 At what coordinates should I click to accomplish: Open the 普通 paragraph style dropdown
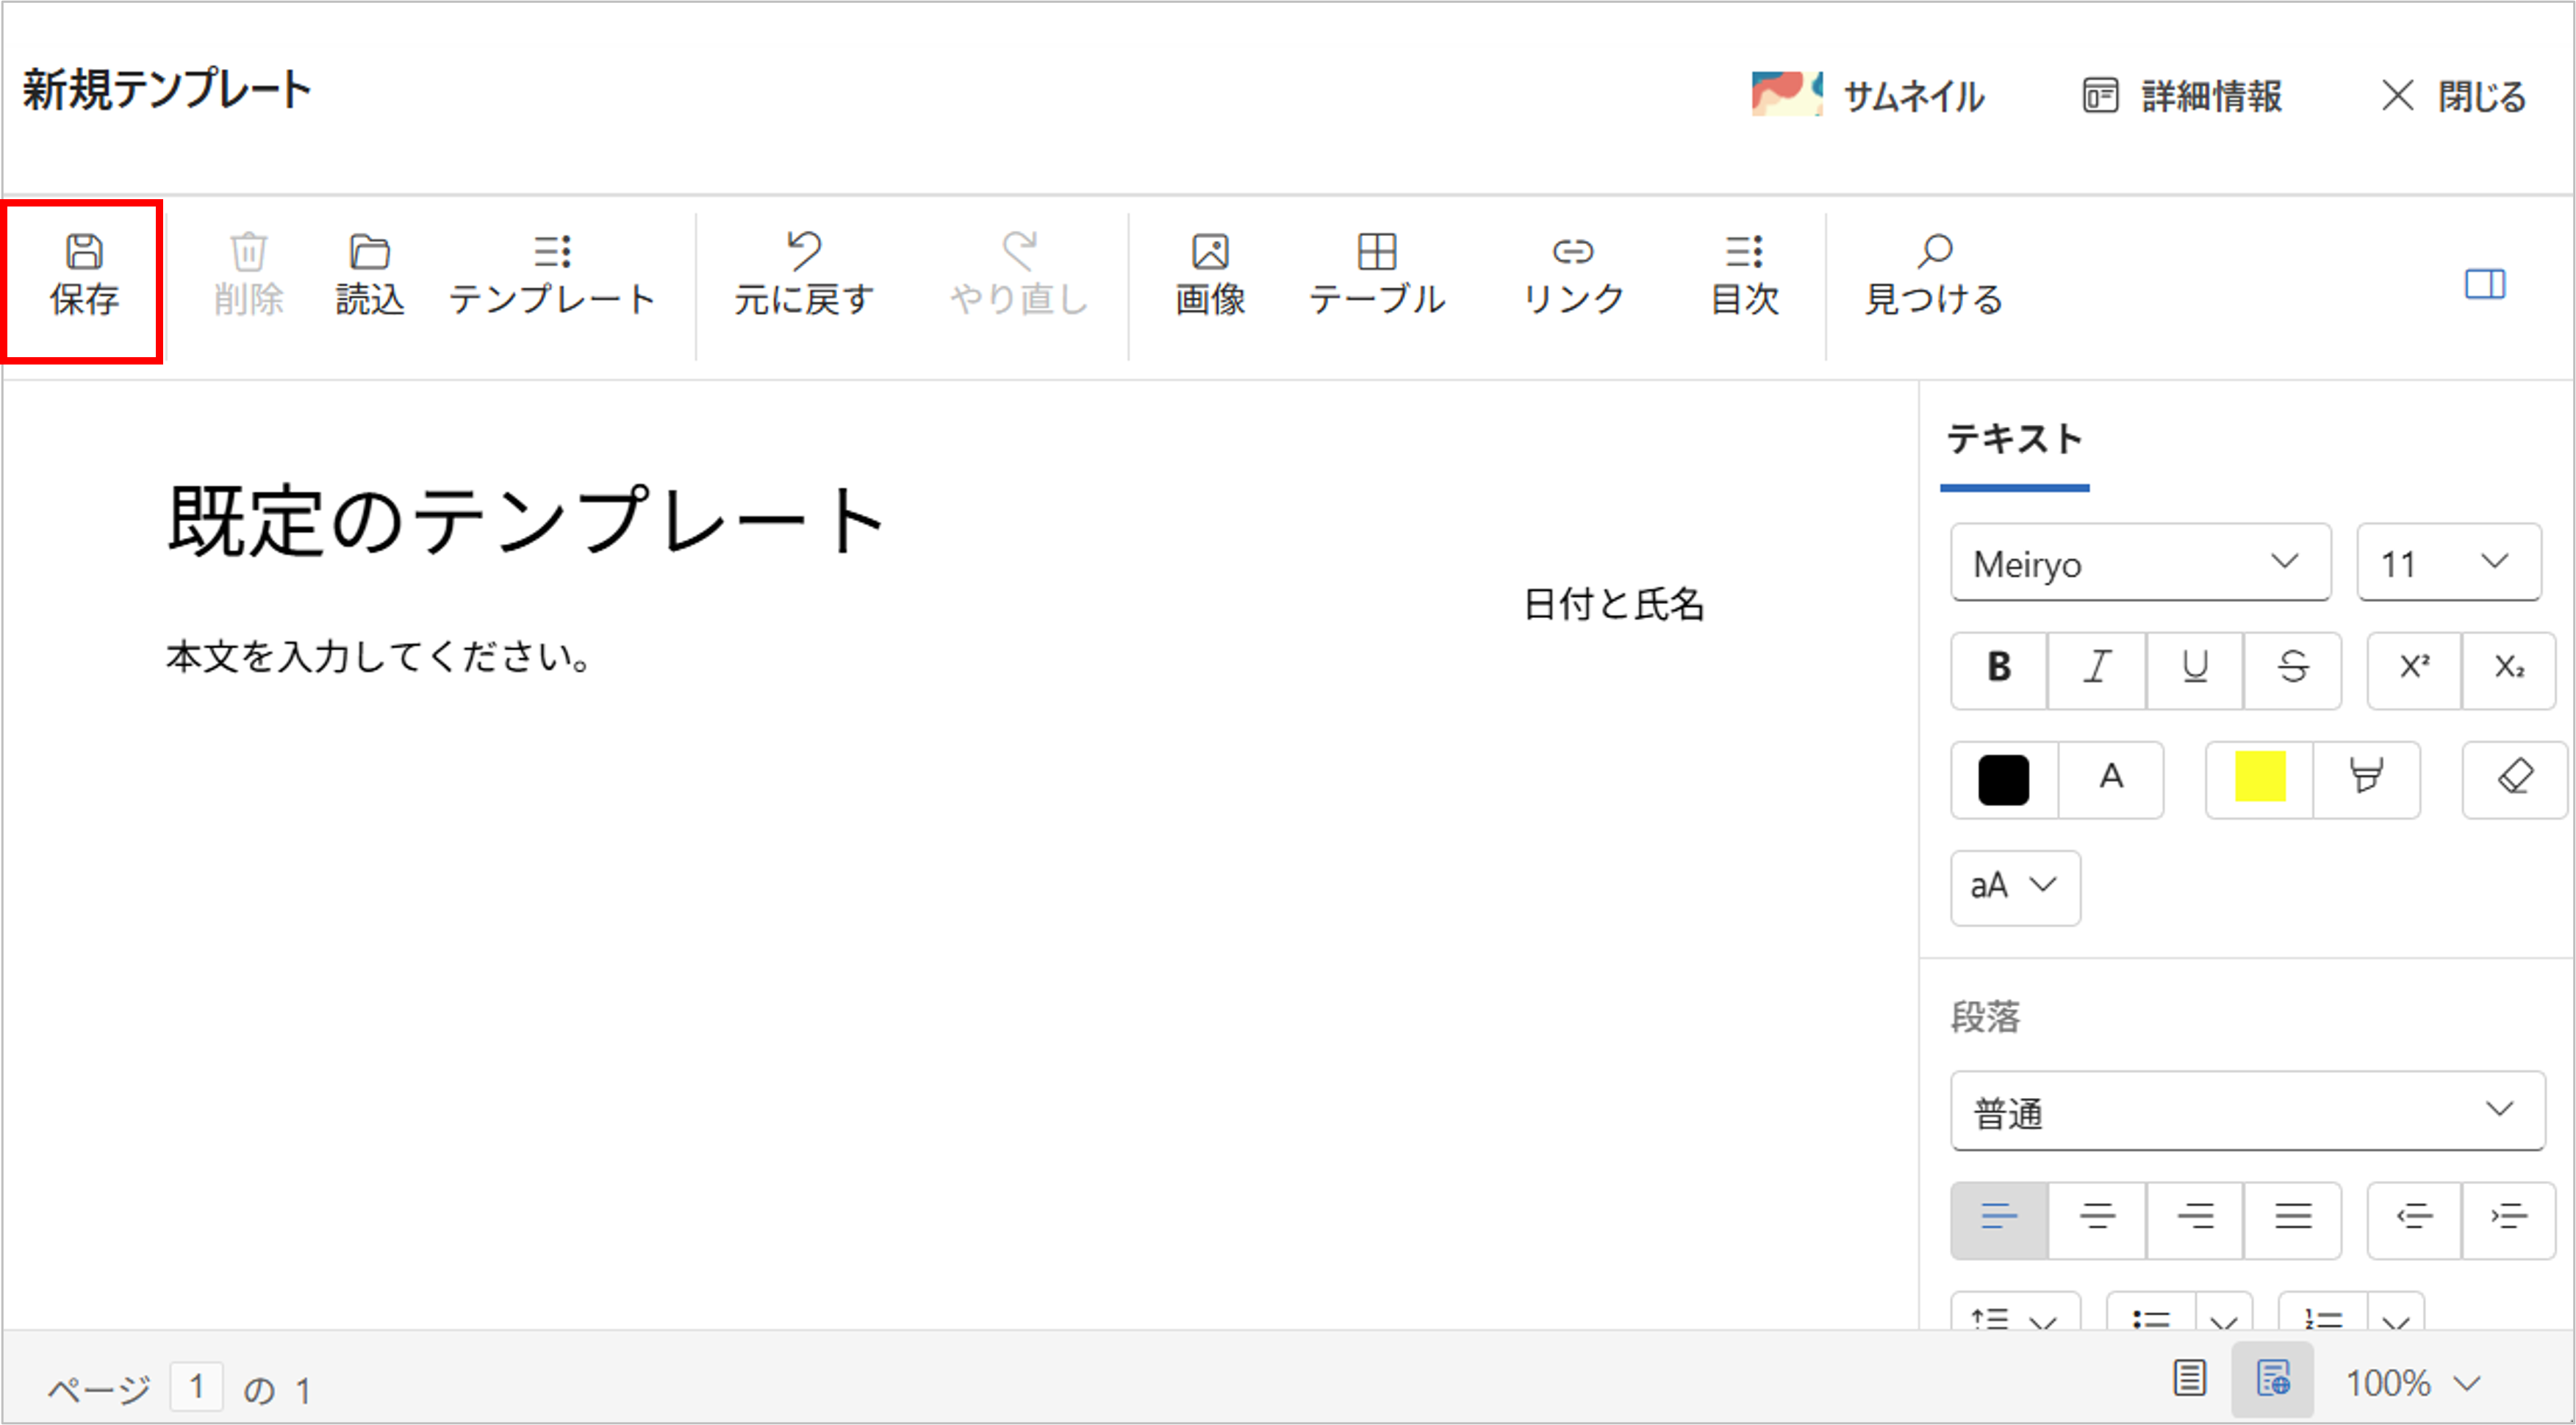pos(2247,1111)
